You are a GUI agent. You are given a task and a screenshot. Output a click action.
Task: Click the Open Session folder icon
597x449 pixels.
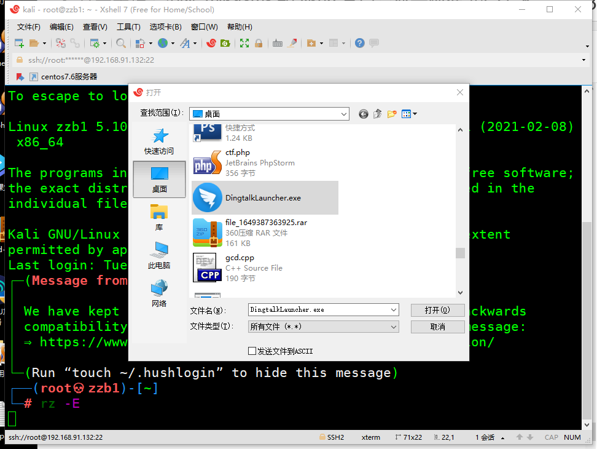point(34,44)
